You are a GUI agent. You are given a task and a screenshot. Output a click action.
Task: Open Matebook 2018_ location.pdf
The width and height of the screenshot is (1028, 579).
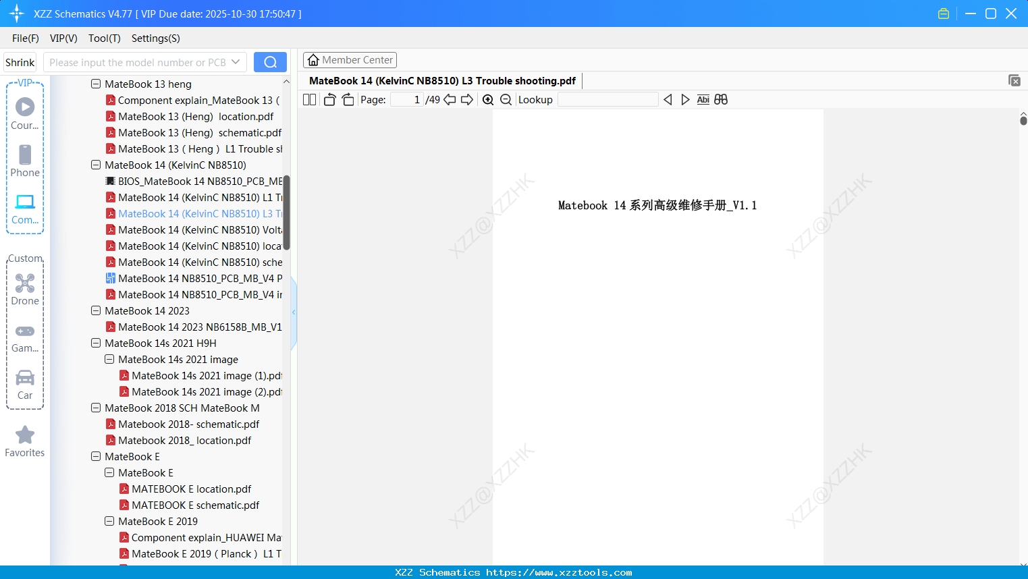tap(179, 441)
